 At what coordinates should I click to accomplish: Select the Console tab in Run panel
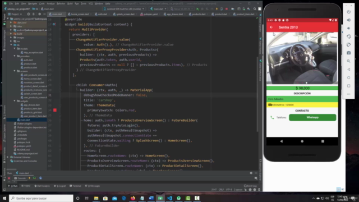coord(20,178)
